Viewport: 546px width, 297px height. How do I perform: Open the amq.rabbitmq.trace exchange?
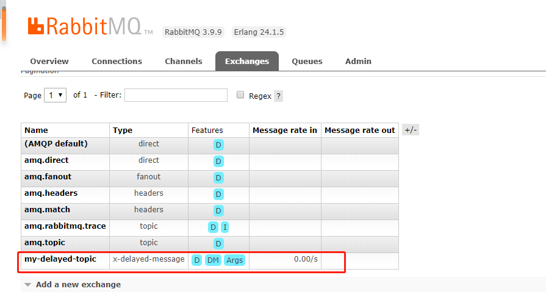pos(65,226)
